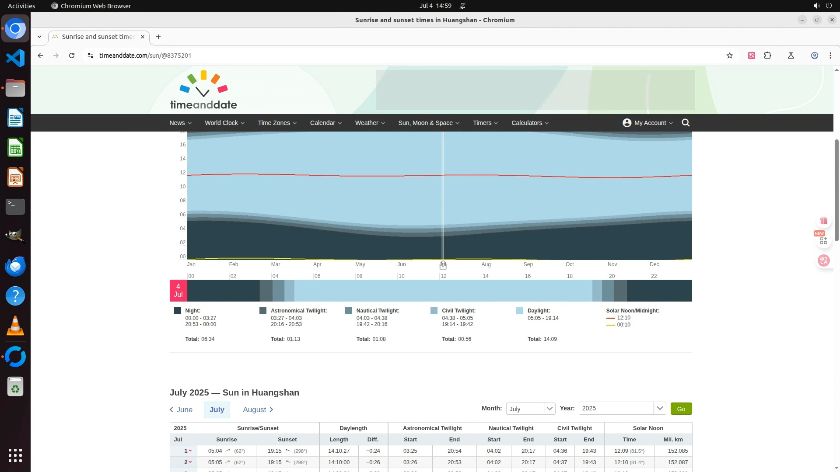Open the Chromium extensions puzzle icon
The height and width of the screenshot is (472, 840).
coord(767,56)
